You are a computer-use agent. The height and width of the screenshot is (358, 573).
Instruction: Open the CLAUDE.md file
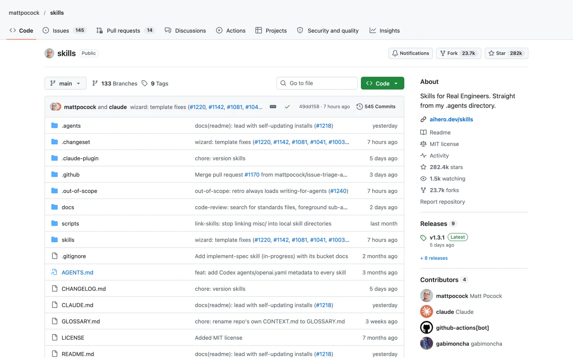click(77, 305)
